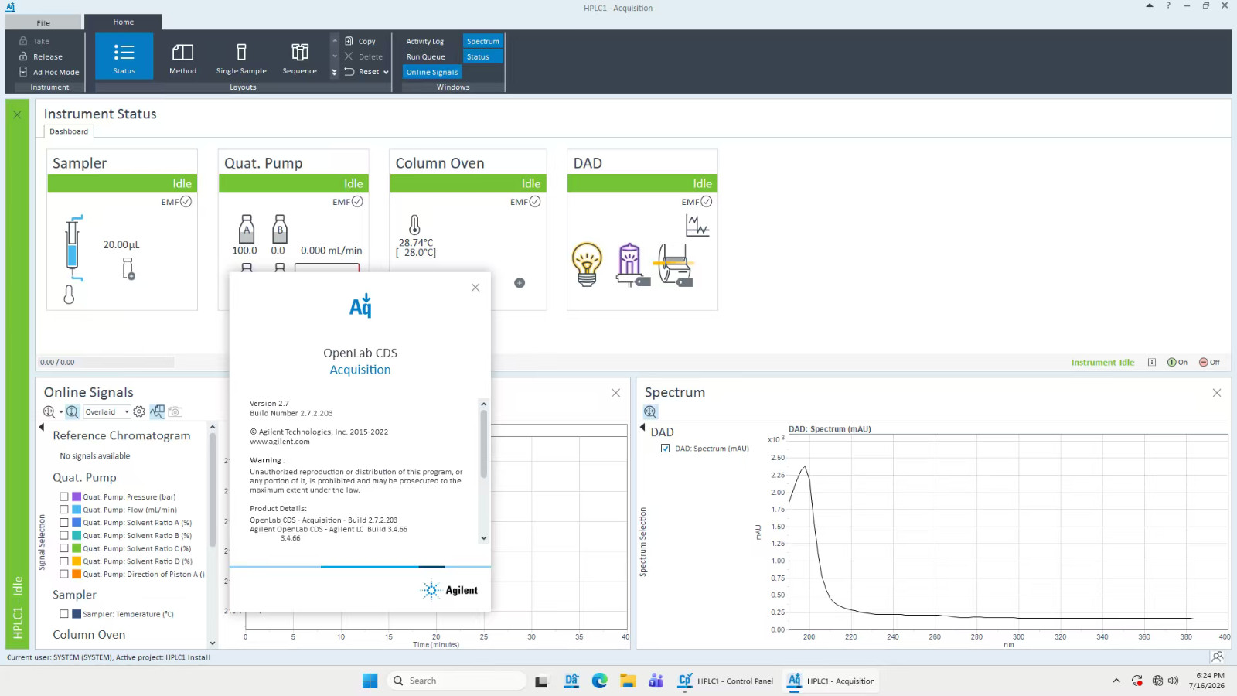
Task: Turn the instrument On
Action: [x=1177, y=362]
